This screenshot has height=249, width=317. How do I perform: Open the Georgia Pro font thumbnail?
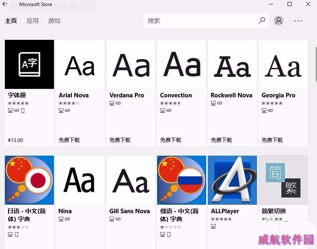click(x=283, y=64)
